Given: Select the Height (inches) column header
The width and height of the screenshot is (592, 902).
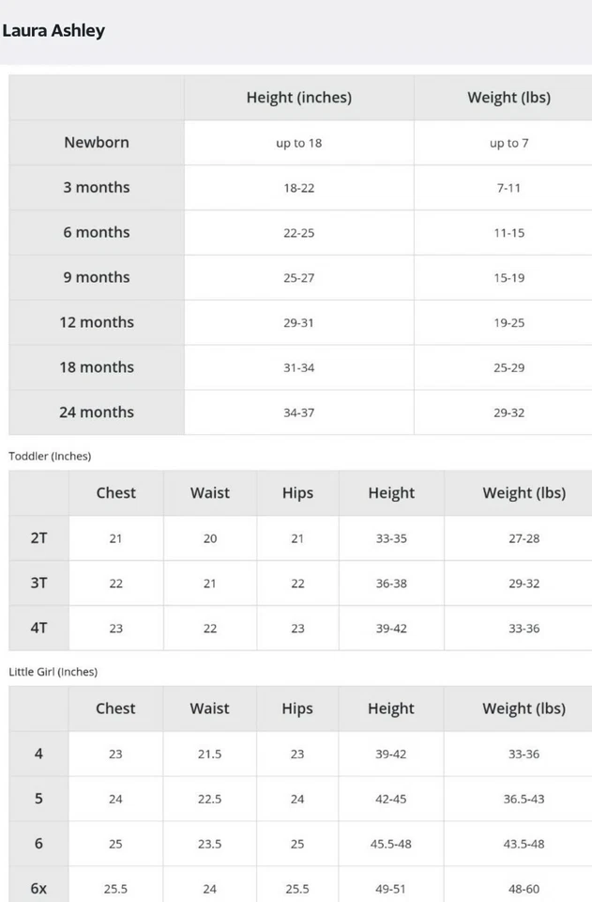Looking at the screenshot, I should 298,97.
